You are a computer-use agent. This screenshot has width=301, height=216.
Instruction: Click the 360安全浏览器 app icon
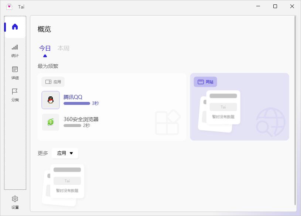51,122
